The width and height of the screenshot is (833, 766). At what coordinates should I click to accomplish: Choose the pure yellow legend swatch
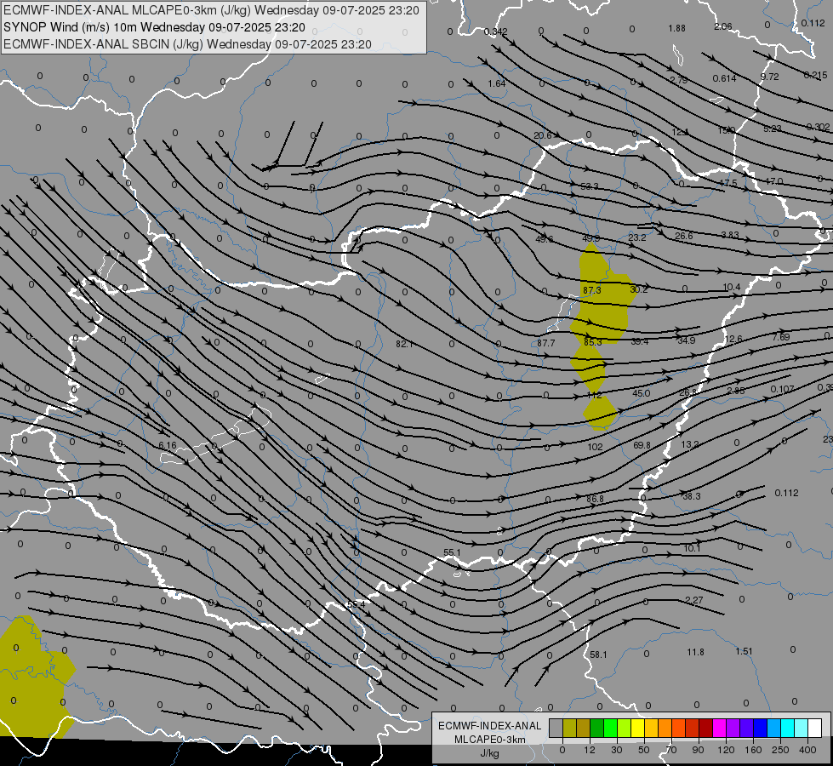click(x=638, y=729)
